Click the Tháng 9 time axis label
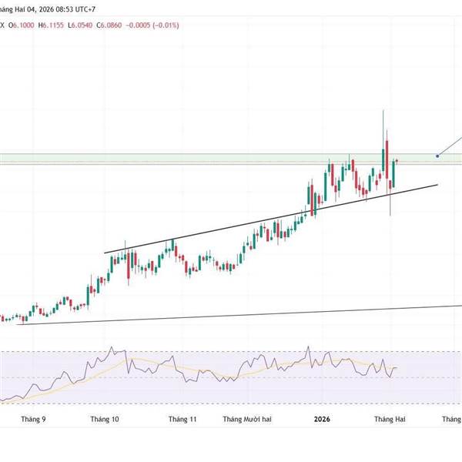 coord(33,419)
